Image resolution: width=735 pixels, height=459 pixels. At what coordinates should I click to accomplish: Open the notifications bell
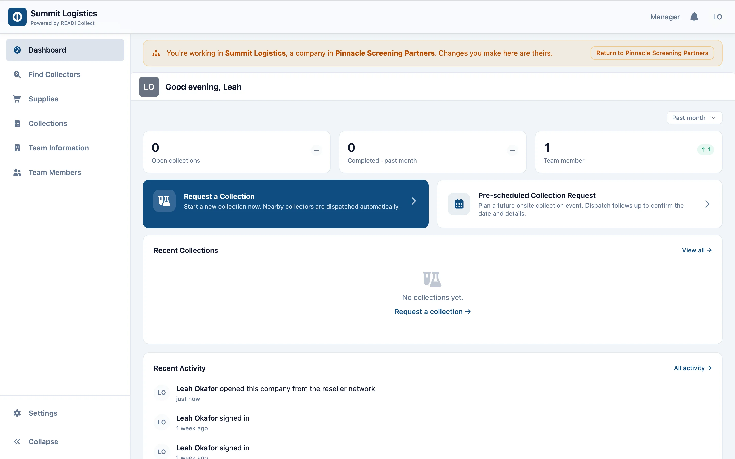[x=694, y=17]
